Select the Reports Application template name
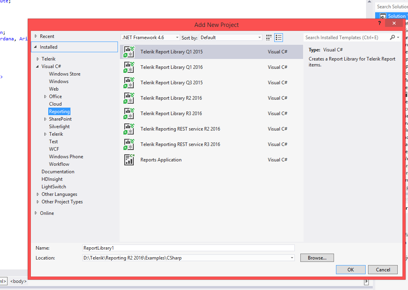 click(161, 160)
